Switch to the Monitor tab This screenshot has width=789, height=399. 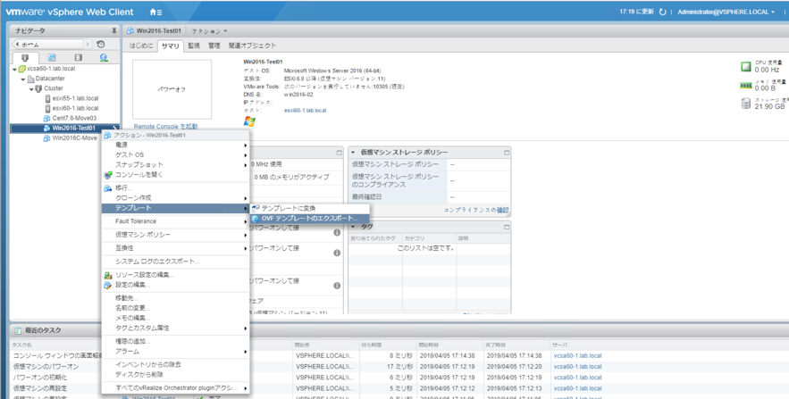194,46
